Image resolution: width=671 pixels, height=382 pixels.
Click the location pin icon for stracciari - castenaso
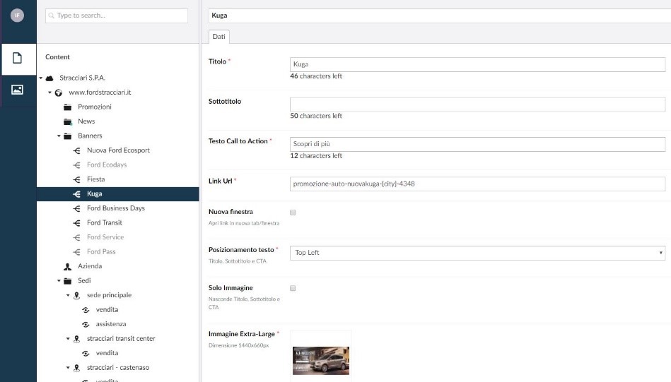tap(76, 368)
